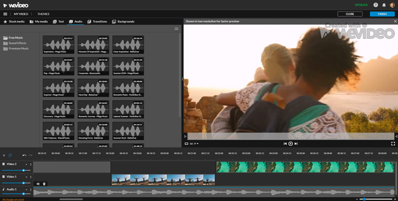398x201 pixels.
Task: Open Video 1 track options dots
Action: pyautogui.click(x=31, y=177)
